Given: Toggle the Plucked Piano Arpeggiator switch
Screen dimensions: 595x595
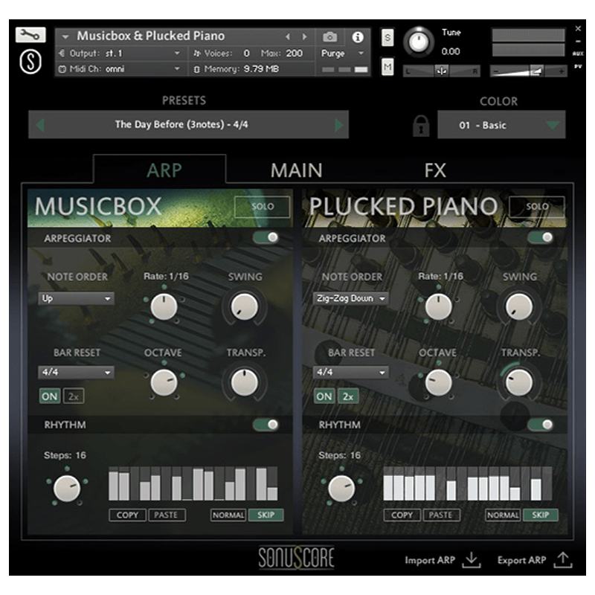Looking at the screenshot, I should [541, 237].
